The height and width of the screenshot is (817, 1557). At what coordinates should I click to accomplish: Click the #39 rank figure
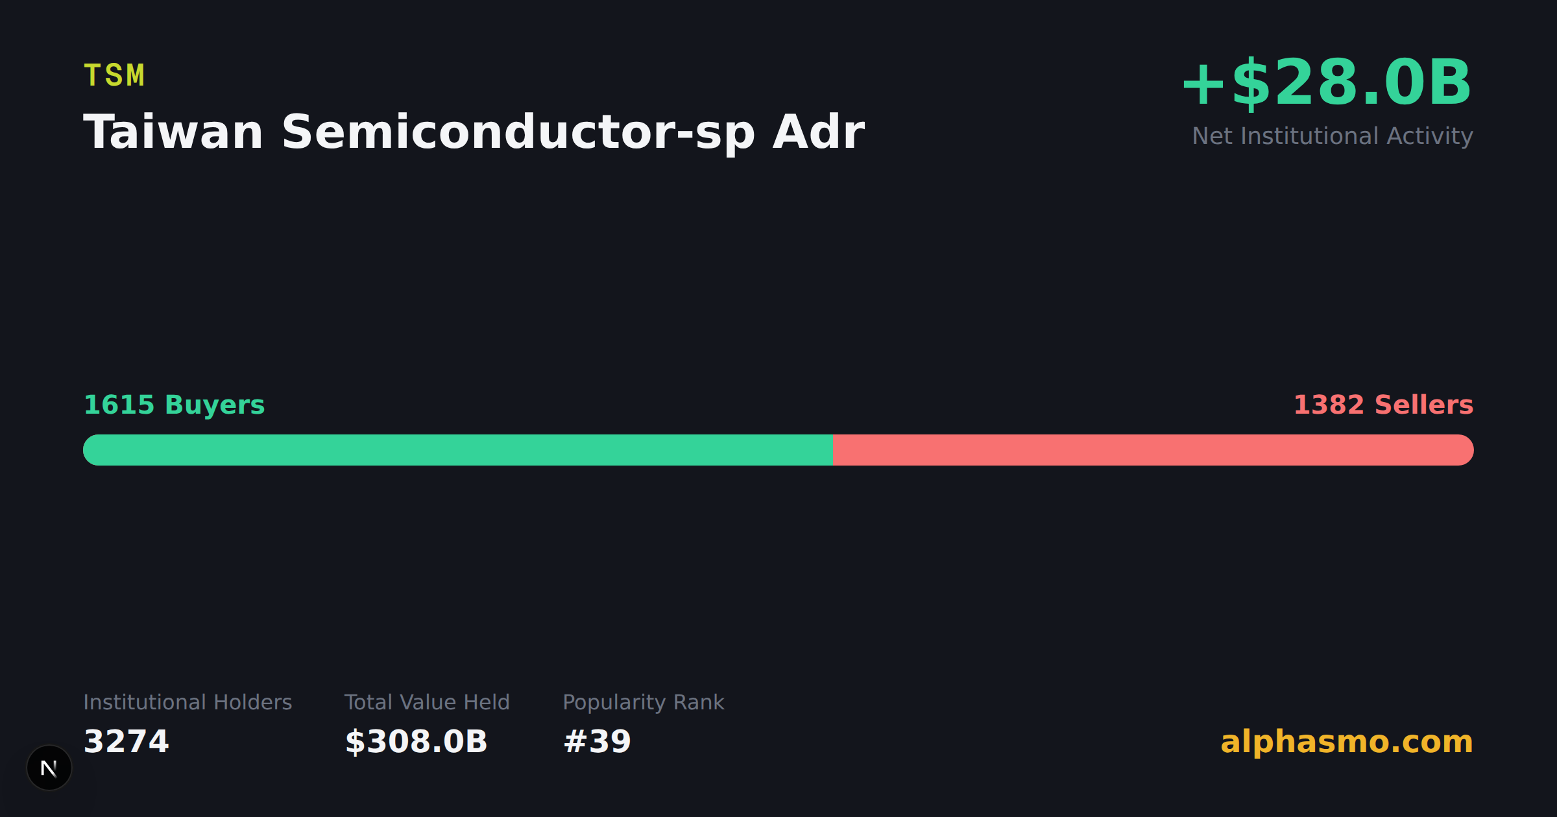tap(597, 741)
